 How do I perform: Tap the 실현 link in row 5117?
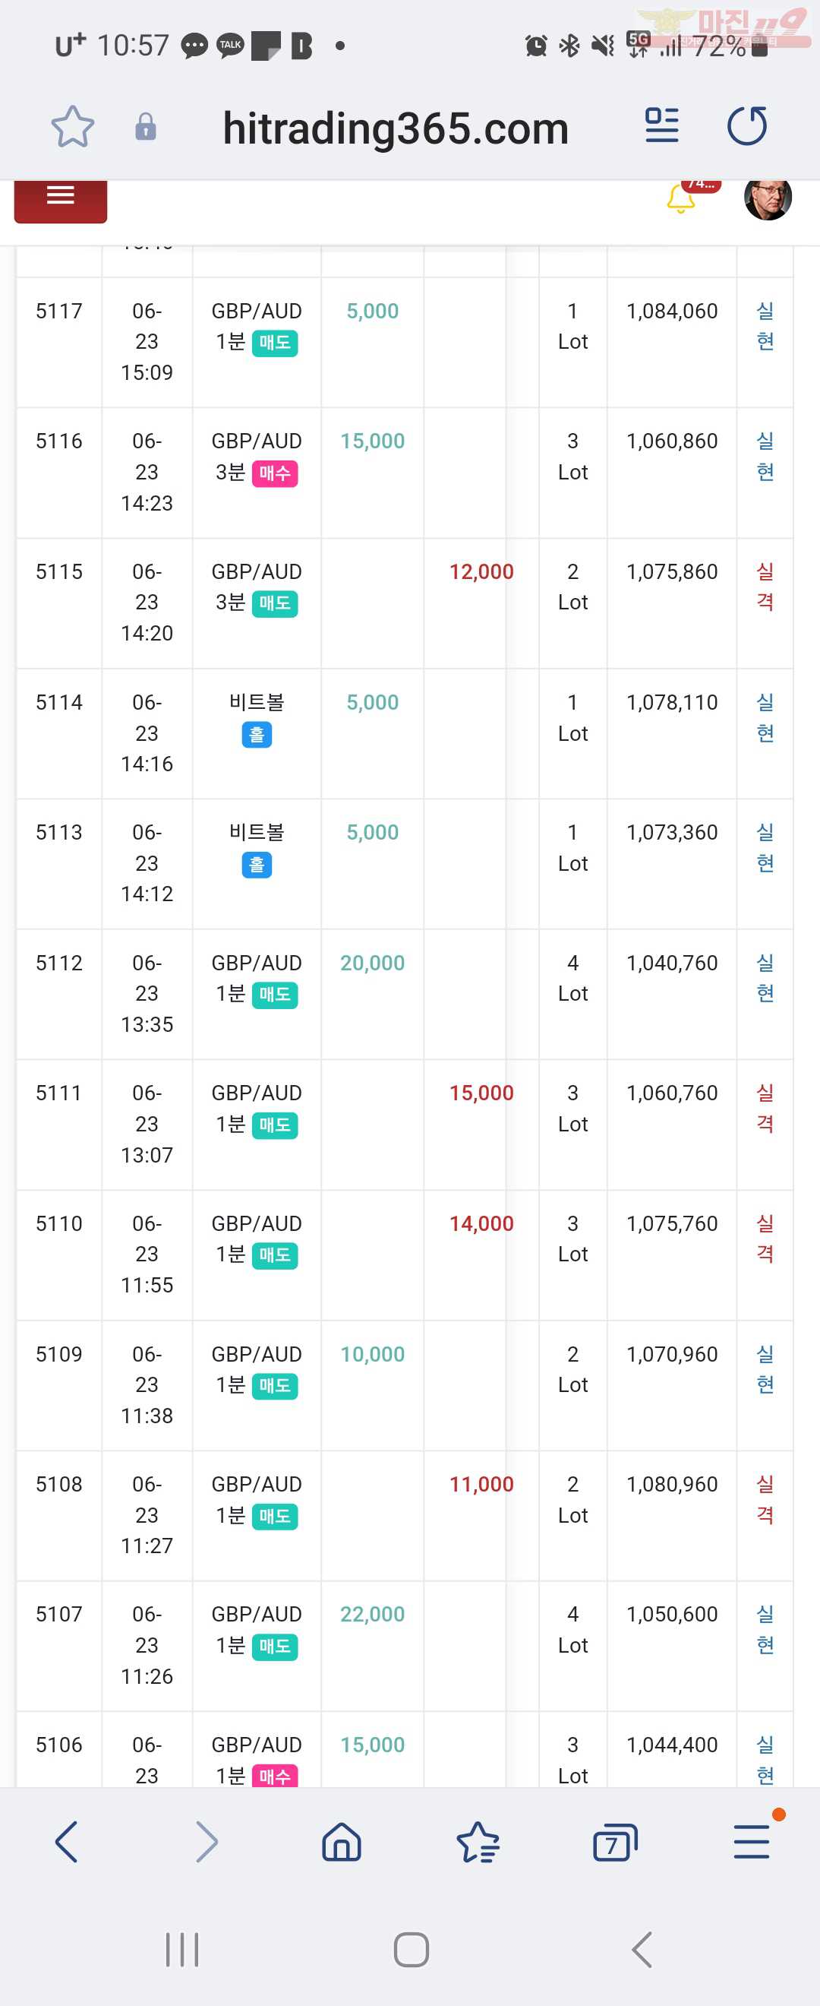click(765, 326)
